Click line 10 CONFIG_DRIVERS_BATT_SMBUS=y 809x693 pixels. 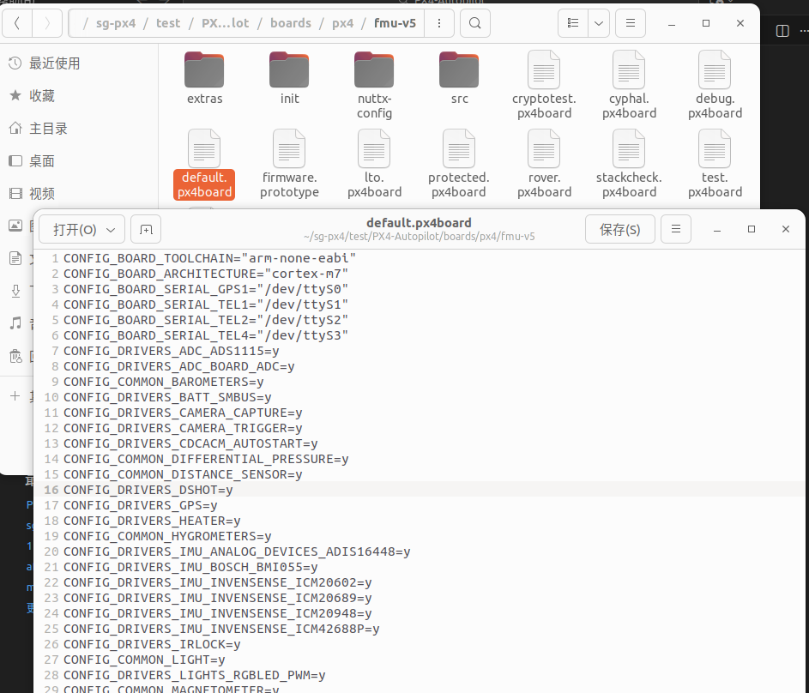pyautogui.click(x=167, y=398)
